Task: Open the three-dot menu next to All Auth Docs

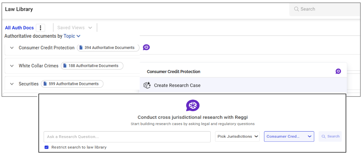Action: click(x=40, y=28)
